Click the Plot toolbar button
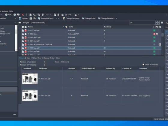Image resolution: width=168 pixels, height=126 pixels. (x=9, y=15)
